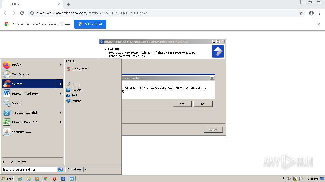Open the network tray icon
This screenshot has height=182, width=325.
click(x=295, y=179)
